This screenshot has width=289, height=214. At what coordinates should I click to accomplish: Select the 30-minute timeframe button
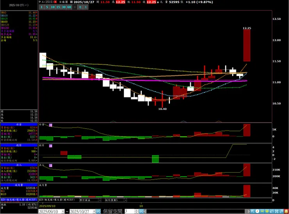[64, 7]
